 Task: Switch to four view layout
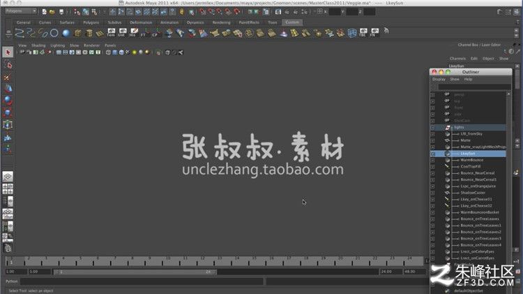point(8,189)
